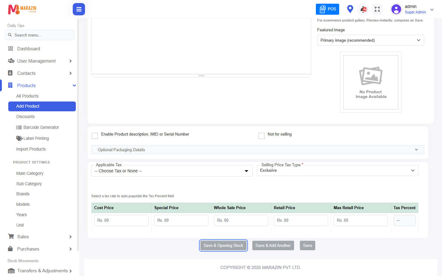442x276 pixels.
Task: Open the Featured image dropdown
Action: (370, 40)
